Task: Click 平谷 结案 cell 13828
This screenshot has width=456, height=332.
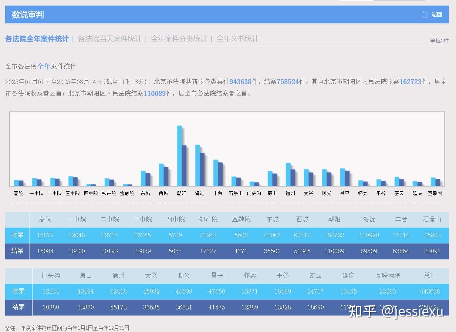Action: 283,307
